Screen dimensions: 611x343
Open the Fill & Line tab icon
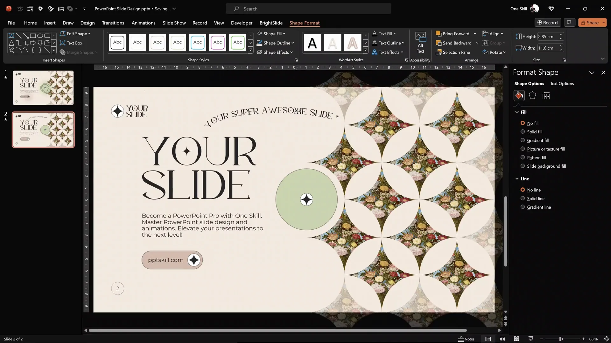(519, 96)
